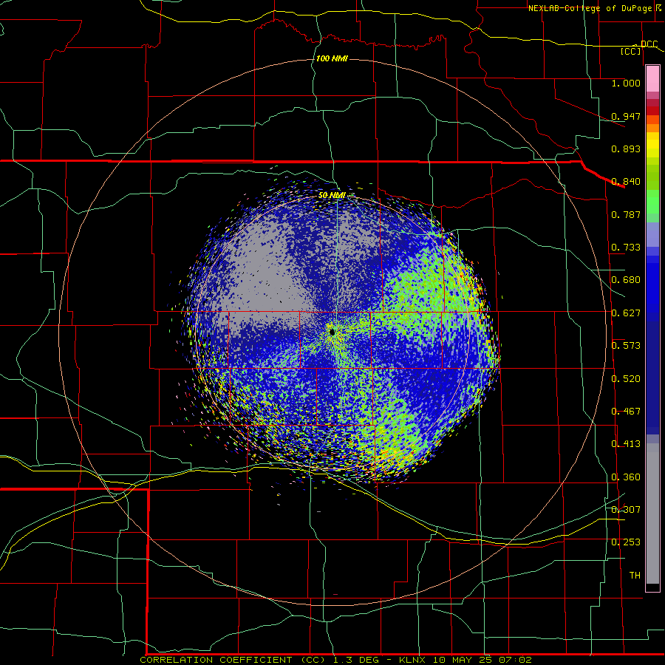This screenshot has width=665, height=665.
Task: Pick the periwinkle segment of the color bar
Action: pyautogui.click(x=652, y=234)
